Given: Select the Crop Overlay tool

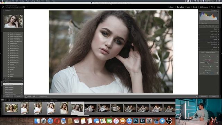Looking at the screenshot, I should pos(201,26).
